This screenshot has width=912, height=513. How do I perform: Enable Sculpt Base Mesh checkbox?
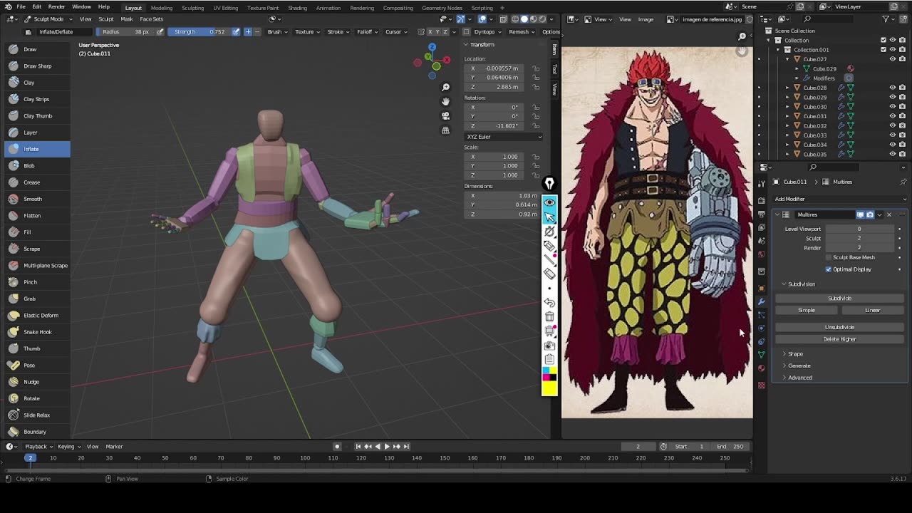point(828,257)
